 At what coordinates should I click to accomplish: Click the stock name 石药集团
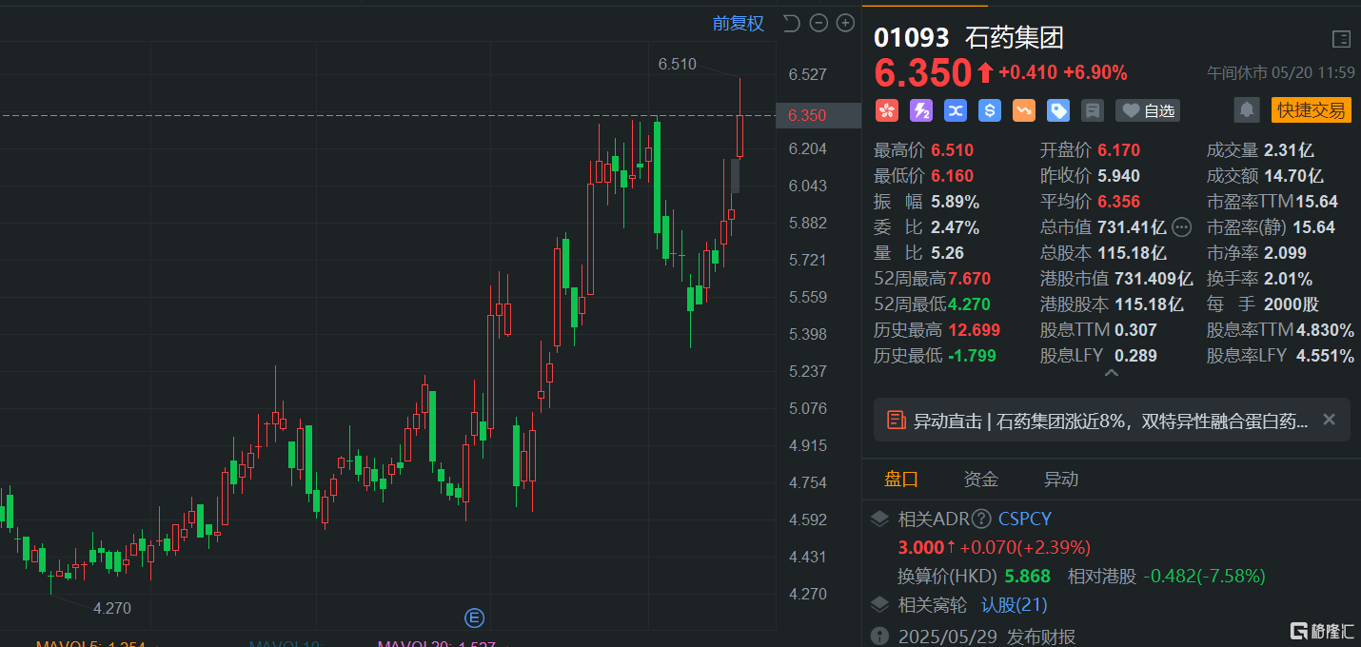1015,38
